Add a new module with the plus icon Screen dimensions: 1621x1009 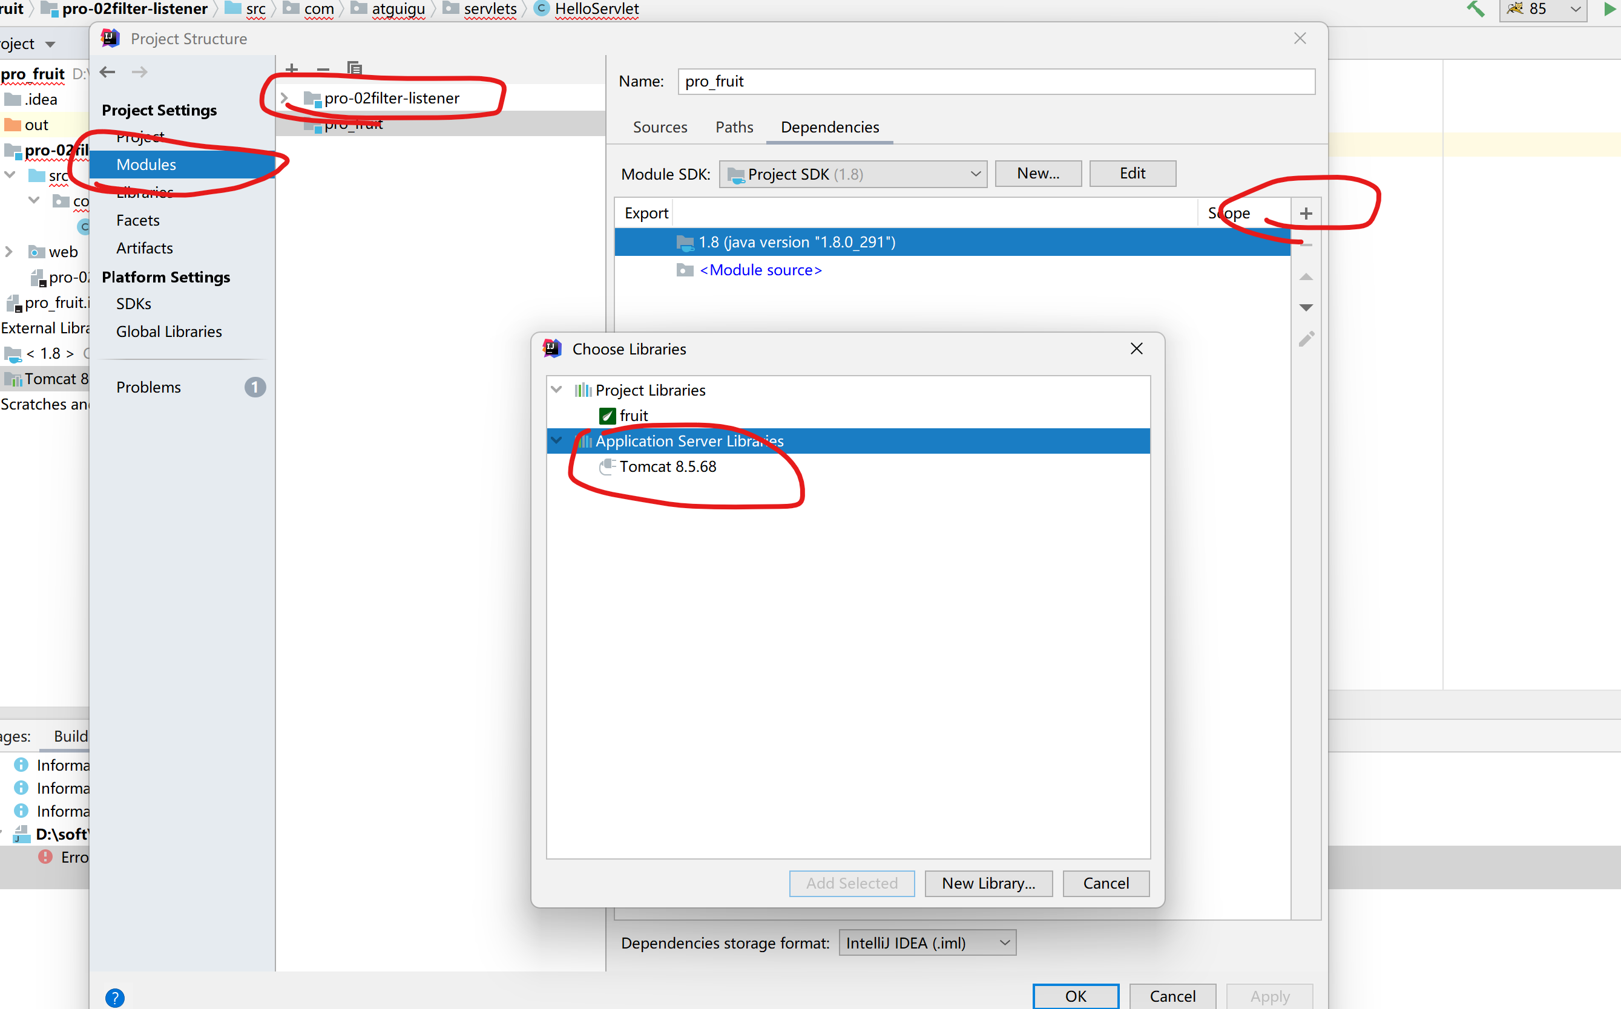click(292, 68)
